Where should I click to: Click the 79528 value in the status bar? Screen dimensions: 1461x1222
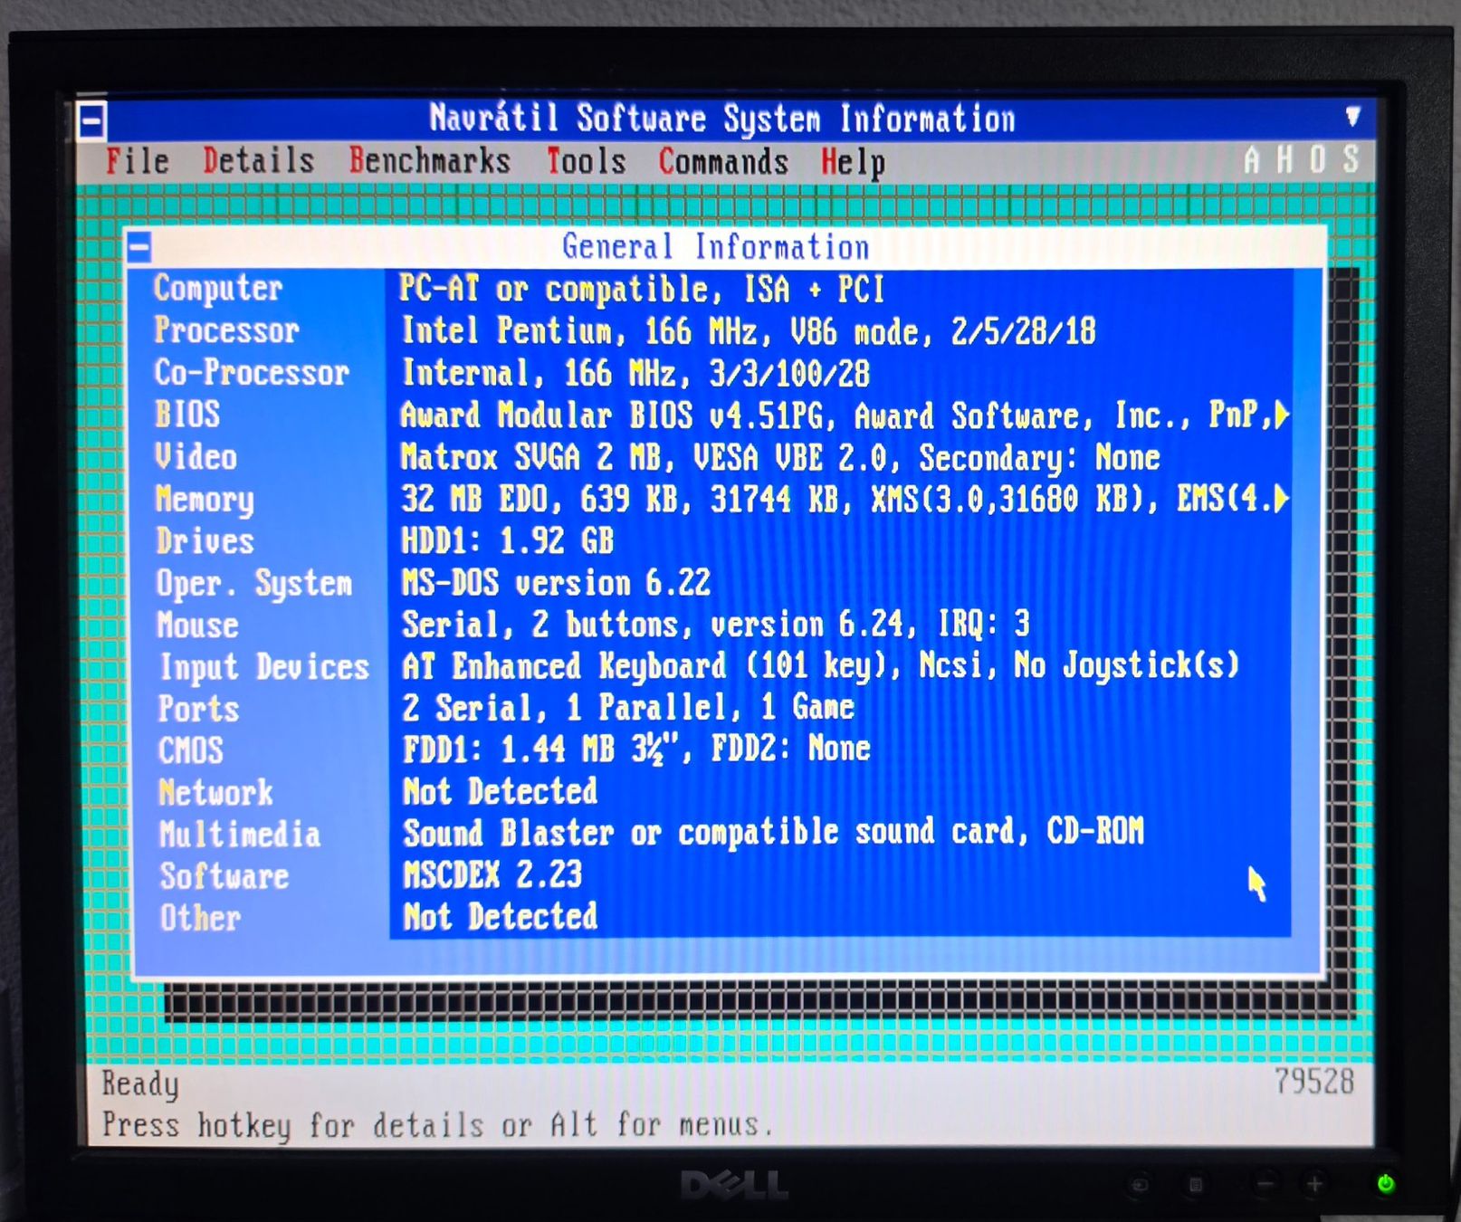(x=1314, y=1081)
